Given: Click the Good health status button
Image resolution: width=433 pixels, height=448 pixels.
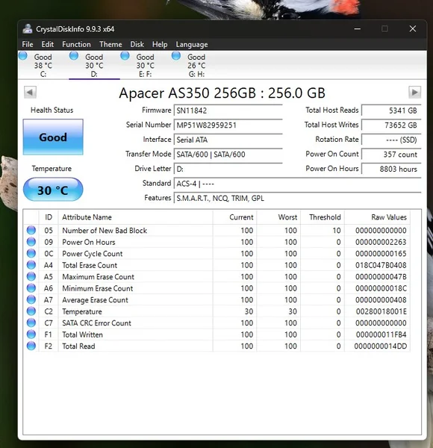Looking at the screenshot, I should (x=53, y=137).
